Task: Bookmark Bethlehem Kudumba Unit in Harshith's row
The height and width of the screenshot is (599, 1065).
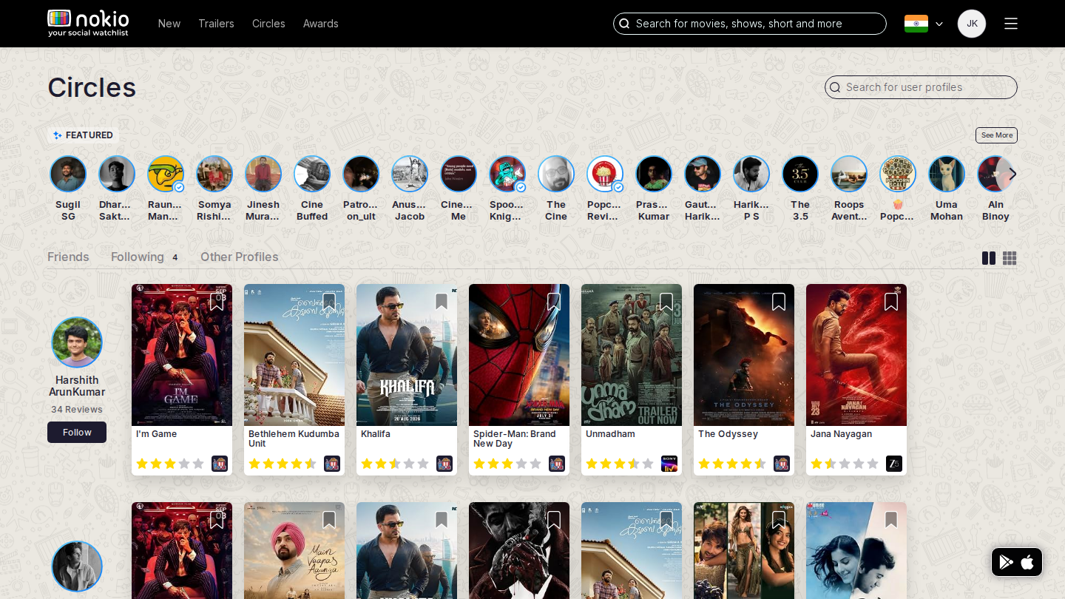Action: (329, 302)
